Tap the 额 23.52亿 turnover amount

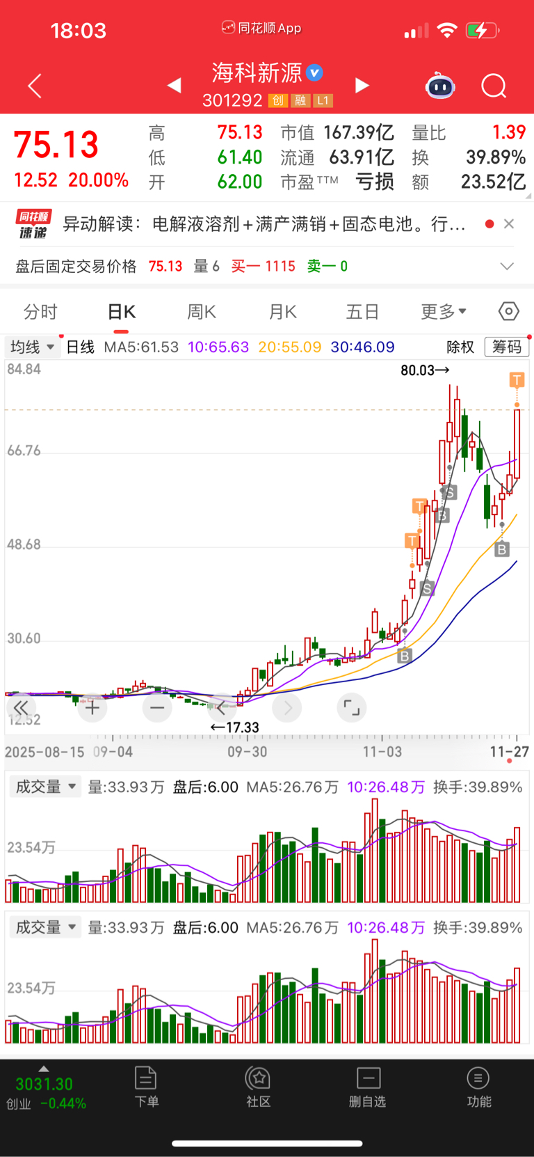493,182
